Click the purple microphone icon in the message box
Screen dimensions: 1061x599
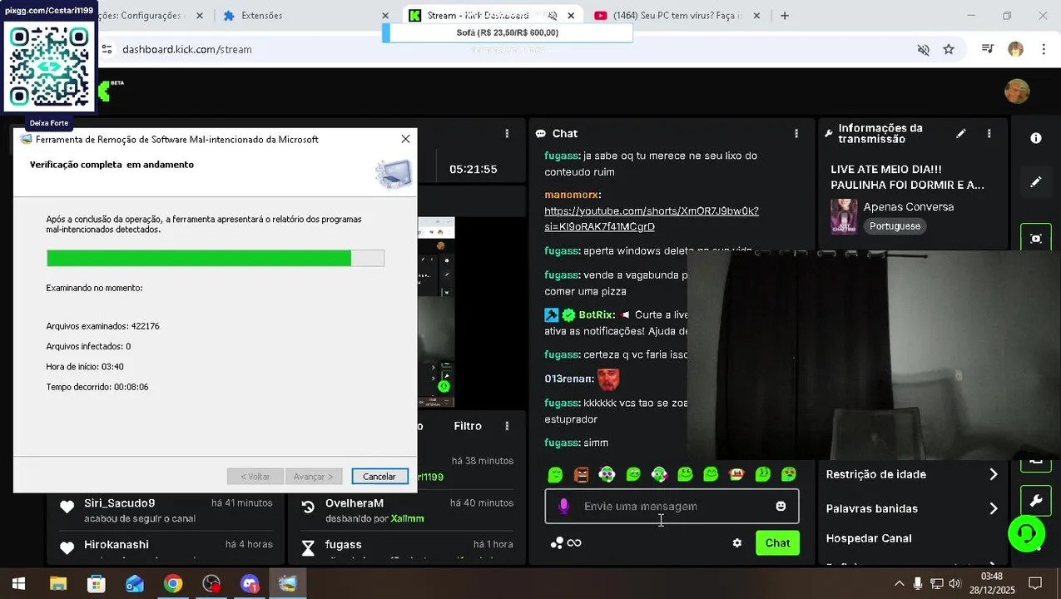563,506
